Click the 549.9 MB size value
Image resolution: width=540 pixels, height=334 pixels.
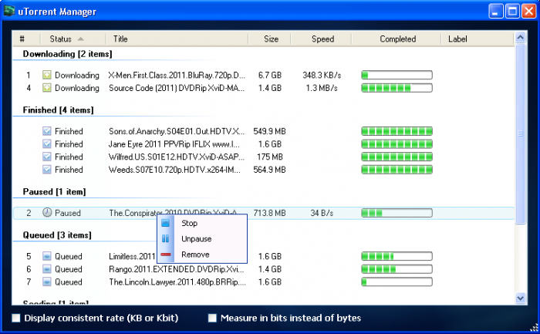click(x=270, y=131)
